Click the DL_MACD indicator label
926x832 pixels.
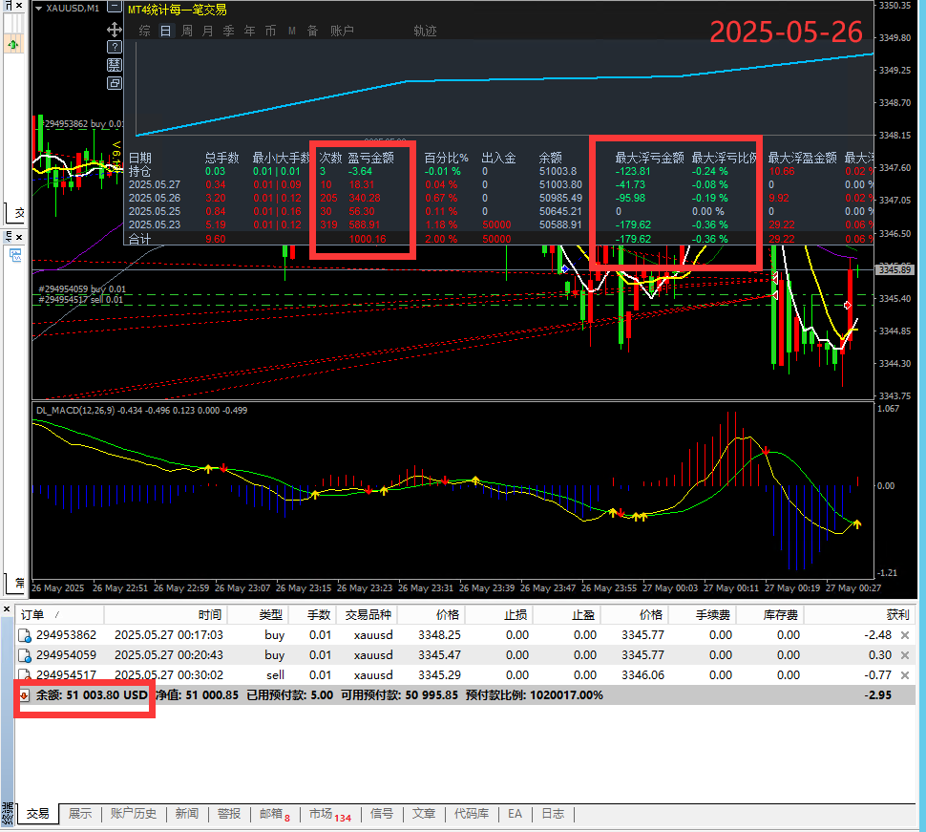pos(141,410)
